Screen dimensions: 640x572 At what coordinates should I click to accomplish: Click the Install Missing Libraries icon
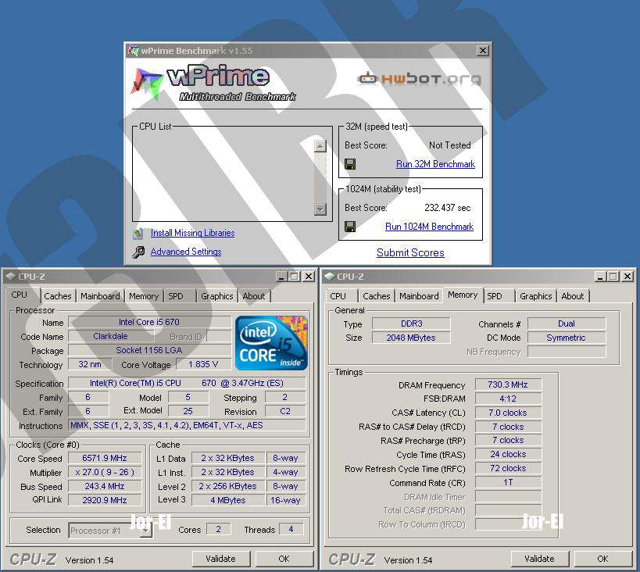138,233
